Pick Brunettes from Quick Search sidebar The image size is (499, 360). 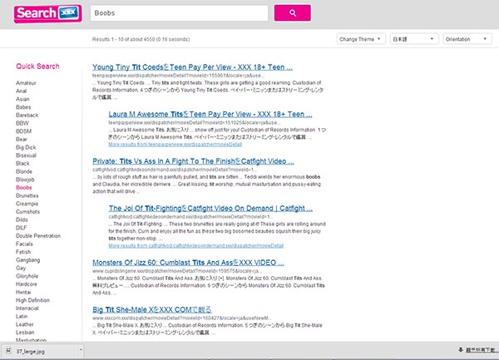[29, 196]
